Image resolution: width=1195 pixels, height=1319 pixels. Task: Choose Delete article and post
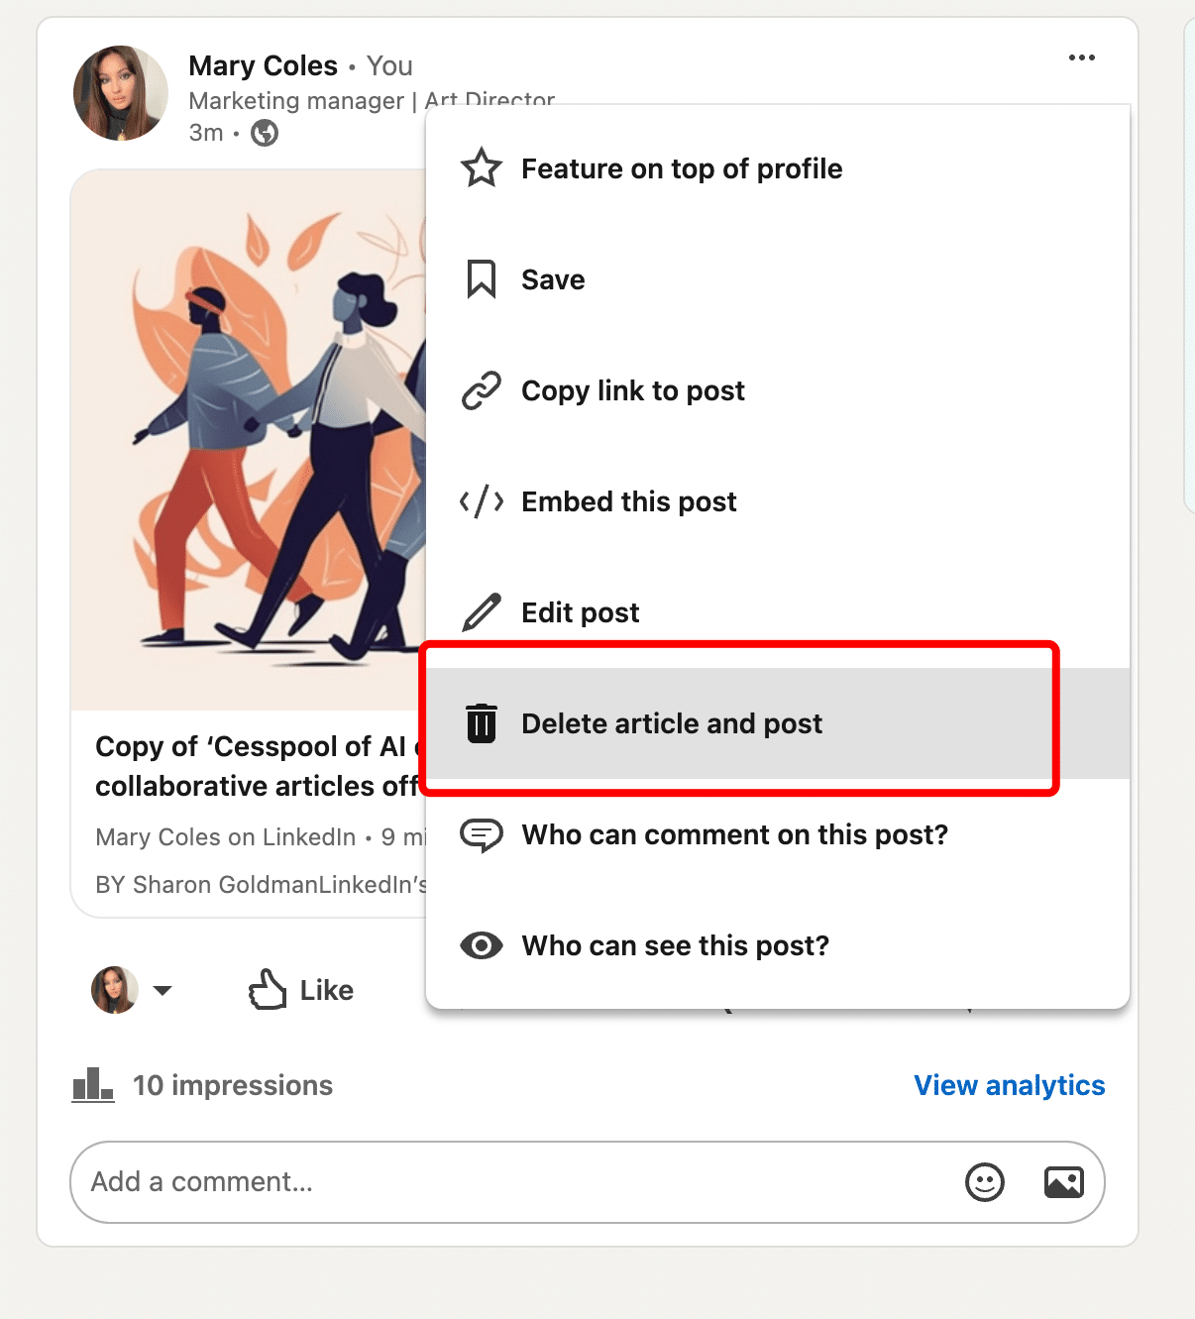[672, 723]
